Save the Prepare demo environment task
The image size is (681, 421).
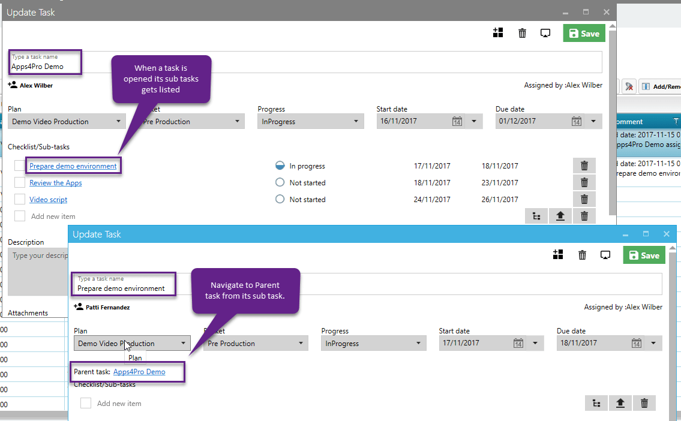pyautogui.click(x=644, y=255)
